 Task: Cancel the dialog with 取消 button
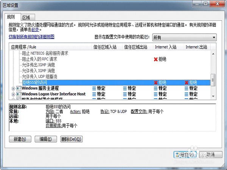211,155
